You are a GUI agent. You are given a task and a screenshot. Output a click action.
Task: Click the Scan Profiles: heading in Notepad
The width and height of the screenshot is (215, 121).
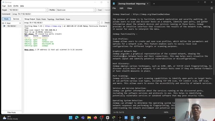(x=121, y=39)
